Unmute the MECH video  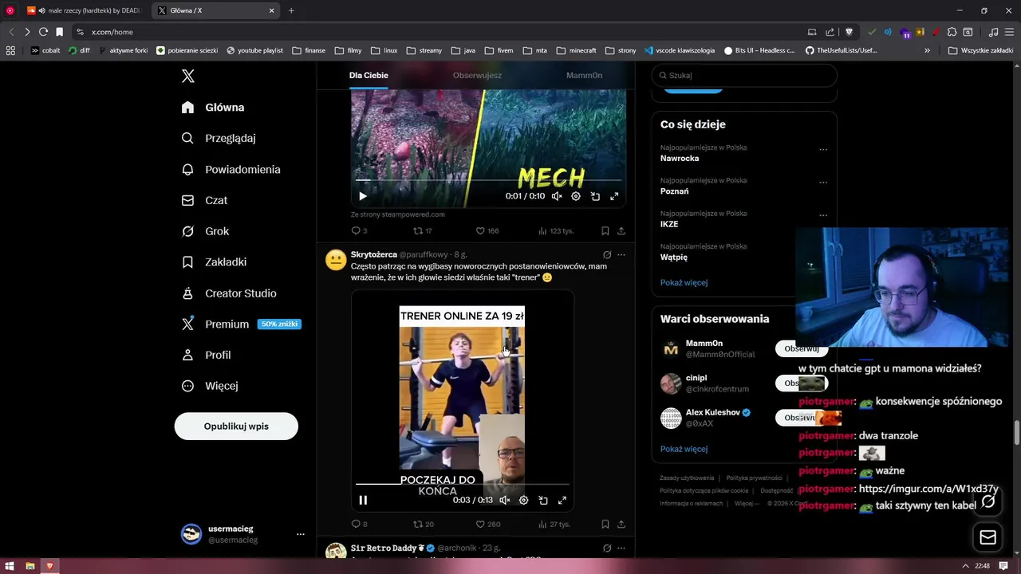pyautogui.click(x=557, y=196)
